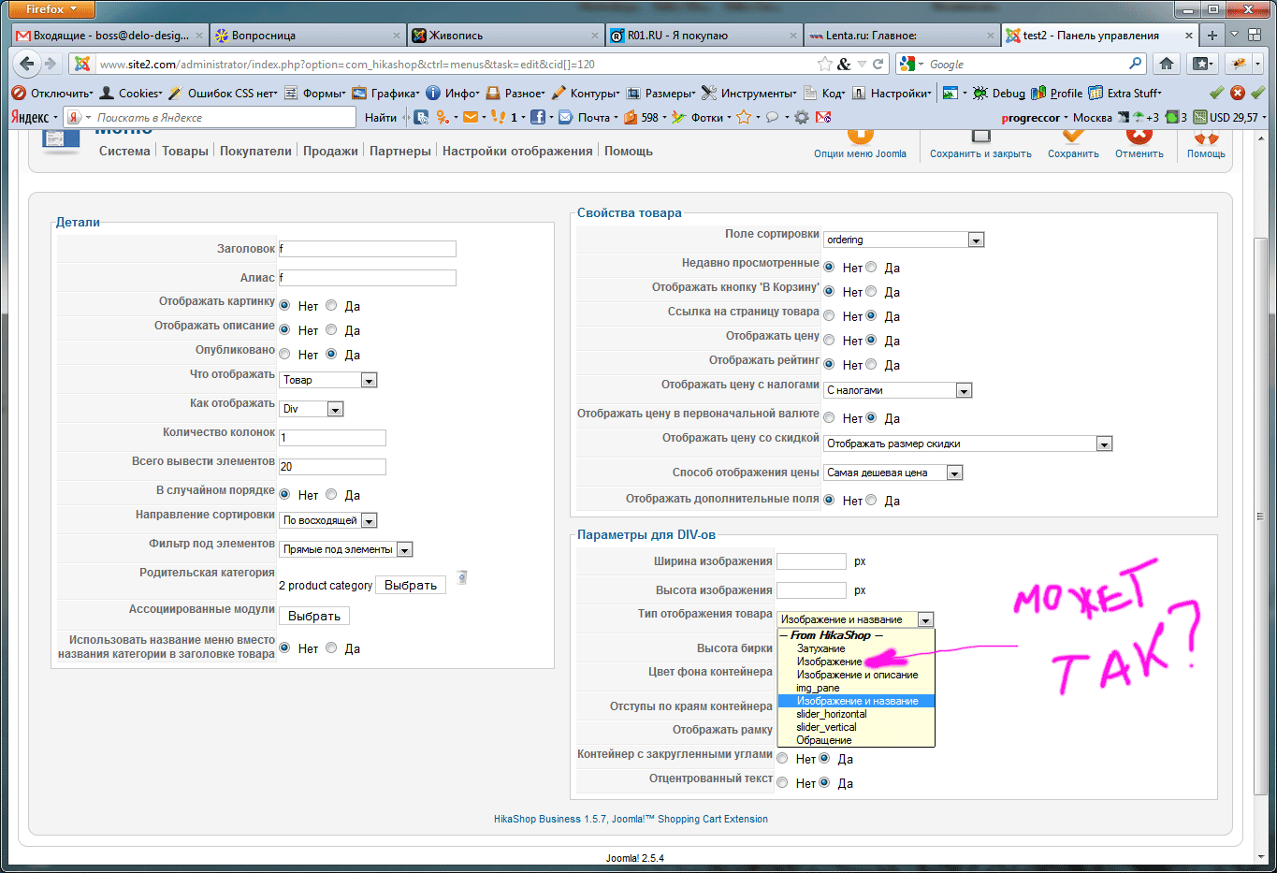This screenshot has width=1277, height=873.
Task: Set Отображать картинку to Да
Action: (x=331, y=305)
